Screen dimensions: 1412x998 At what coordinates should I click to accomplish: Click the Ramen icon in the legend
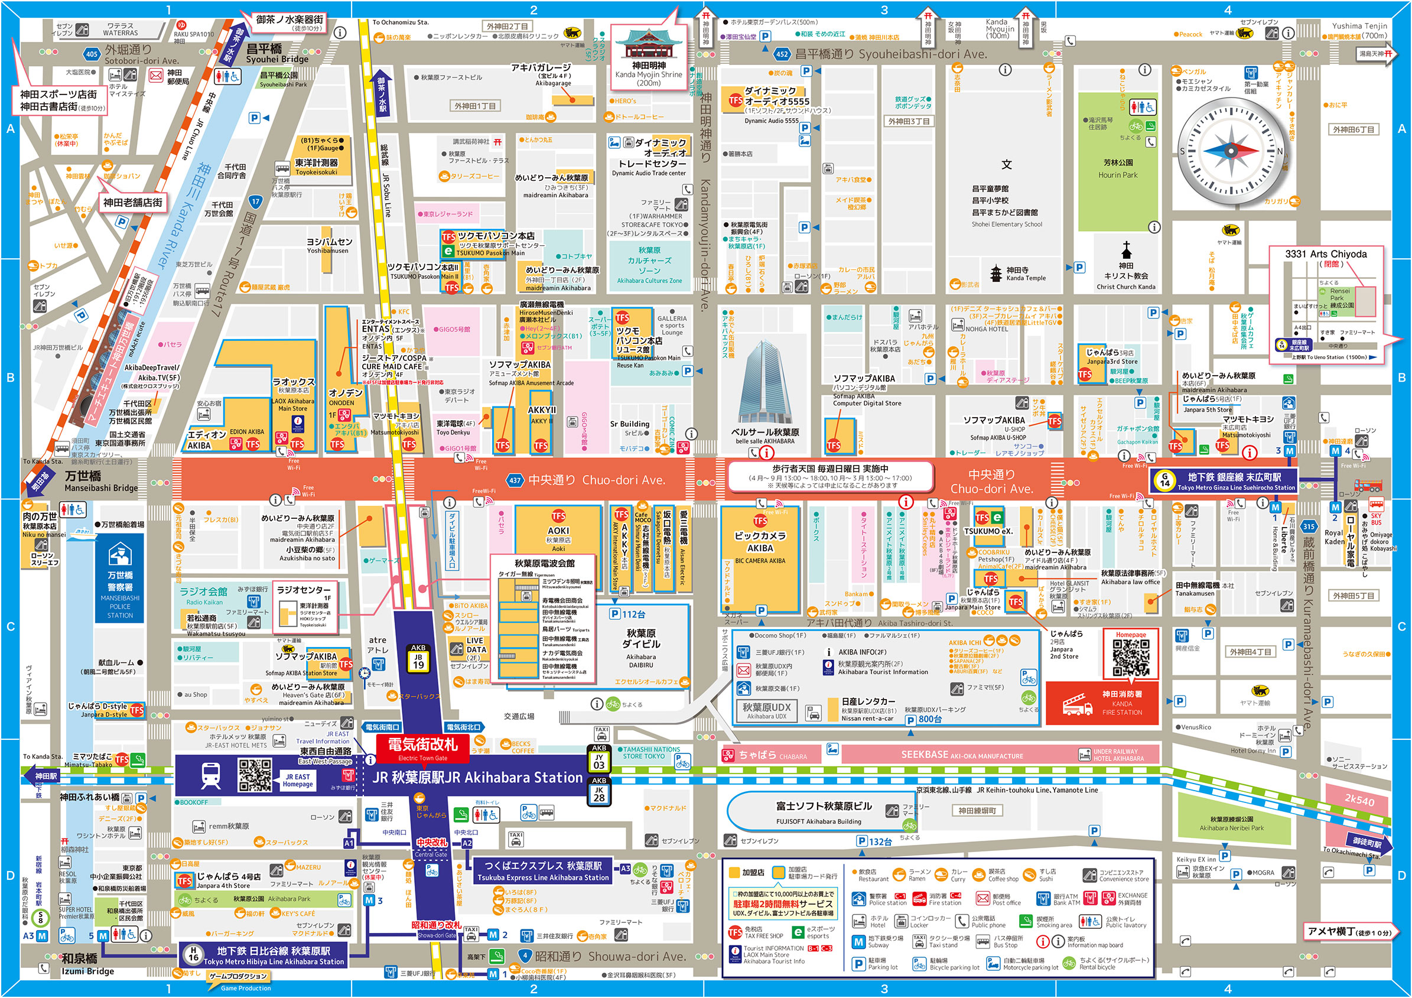tap(899, 875)
